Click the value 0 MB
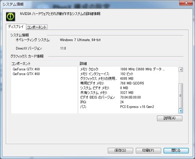This screenshot has width=195, height=159. pyautogui.click(x=124, y=88)
